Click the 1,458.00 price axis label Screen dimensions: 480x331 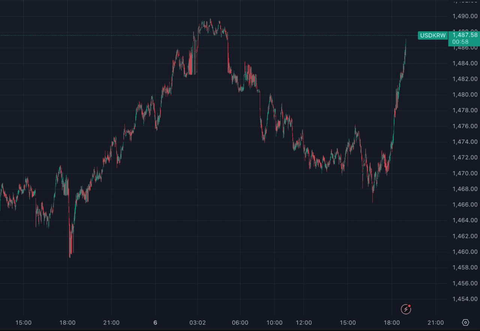[x=465, y=268]
